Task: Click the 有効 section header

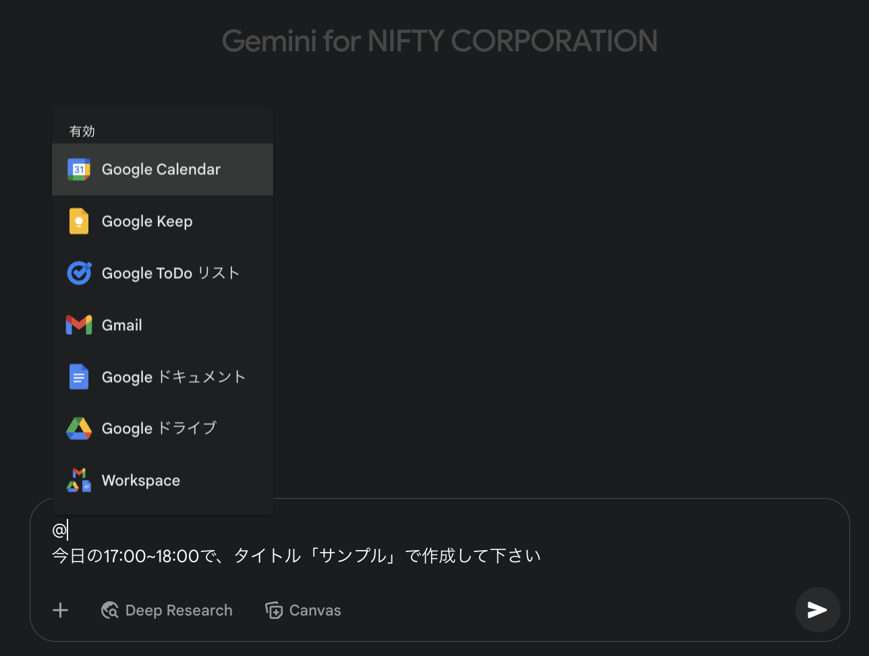Action: point(82,131)
